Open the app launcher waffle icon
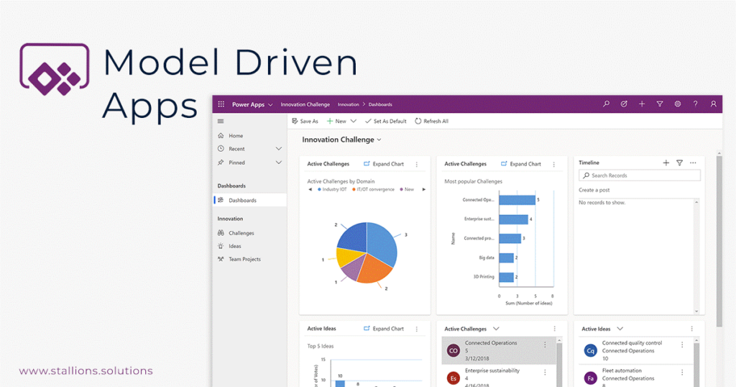This screenshot has height=387, width=736. [x=221, y=104]
